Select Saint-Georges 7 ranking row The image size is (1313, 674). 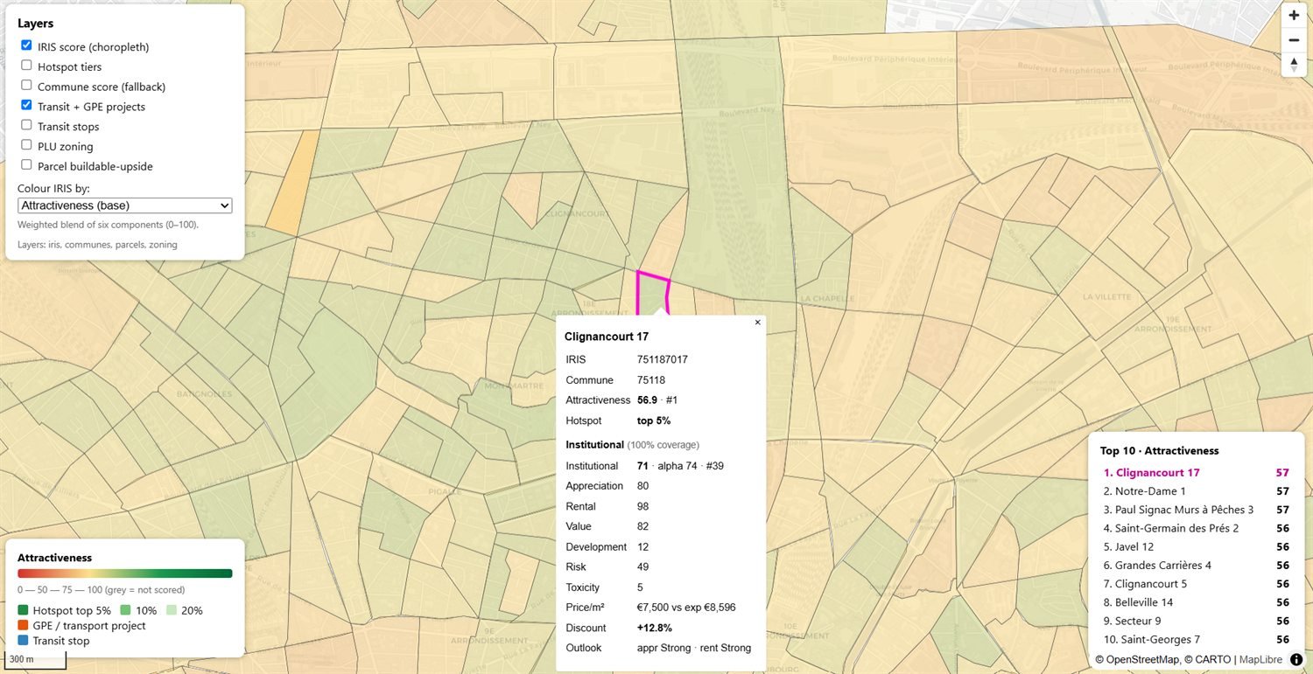pos(1195,639)
